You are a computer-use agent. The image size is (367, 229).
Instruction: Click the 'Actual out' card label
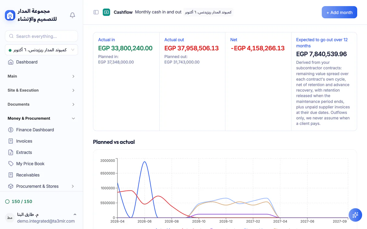174,40
